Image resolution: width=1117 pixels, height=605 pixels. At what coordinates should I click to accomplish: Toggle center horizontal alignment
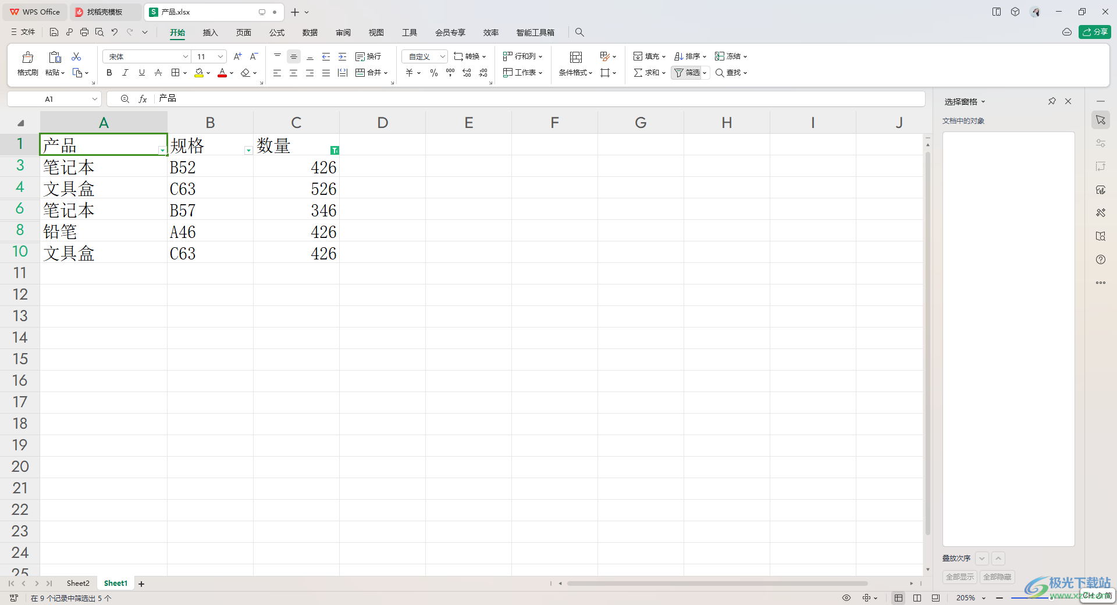coord(294,73)
